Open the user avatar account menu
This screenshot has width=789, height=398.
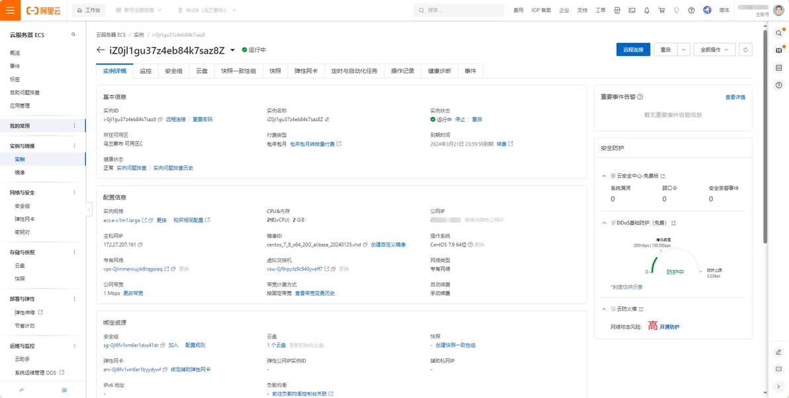click(x=778, y=10)
